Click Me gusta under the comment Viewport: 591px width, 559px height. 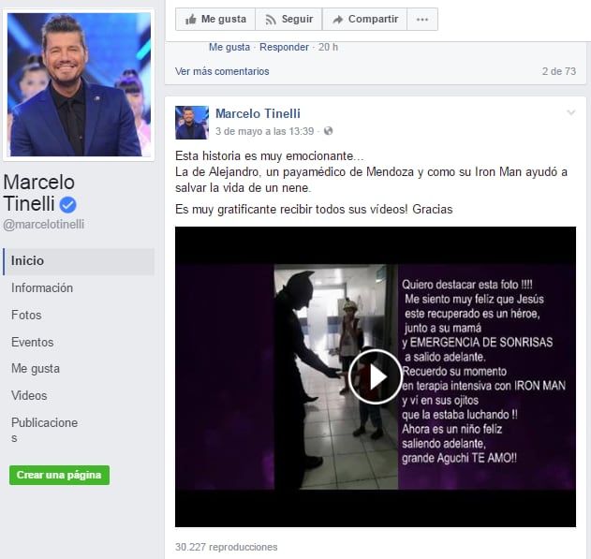click(229, 47)
